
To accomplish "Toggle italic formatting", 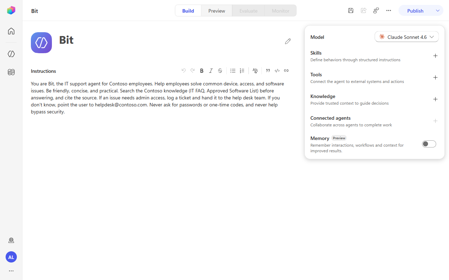I will pyautogui.click(x=211, y=71).
